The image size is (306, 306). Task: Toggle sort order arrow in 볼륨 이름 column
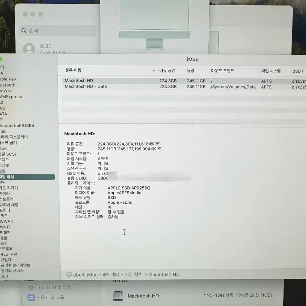pyautogui.click(x=154, y=71)
